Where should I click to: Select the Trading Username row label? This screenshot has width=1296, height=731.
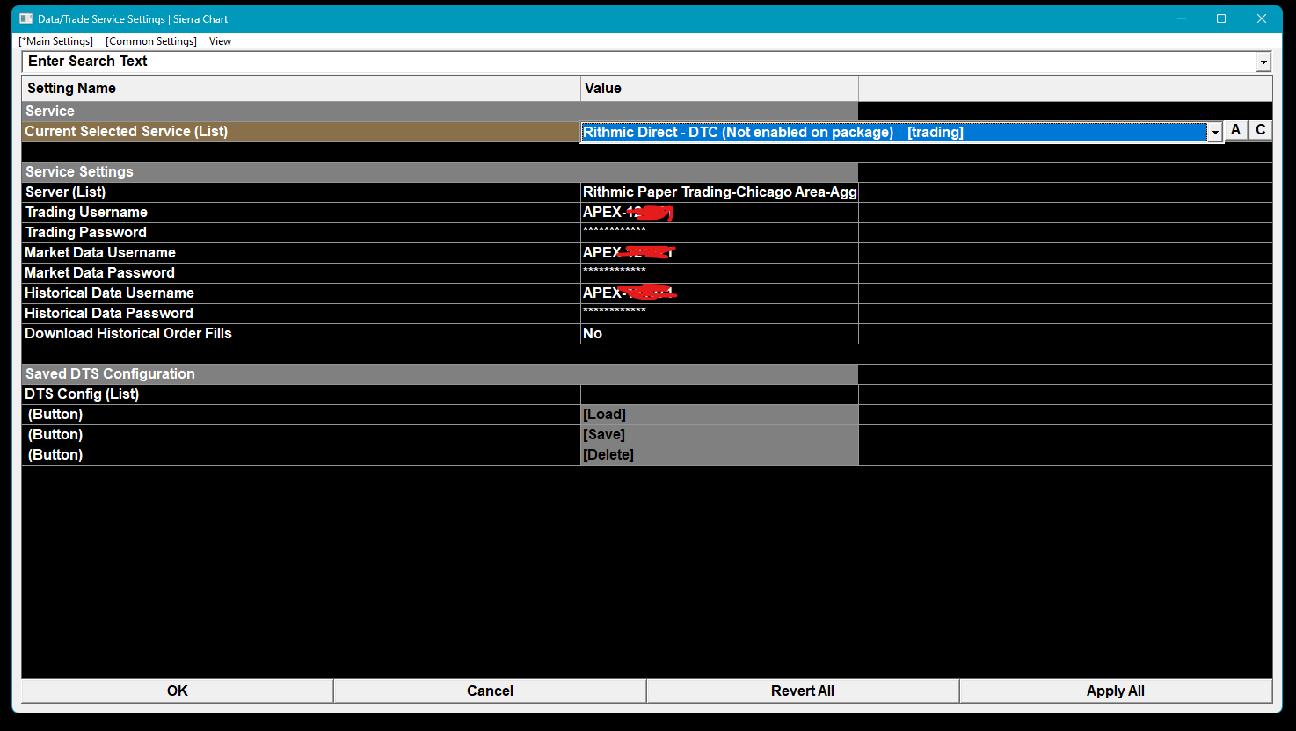301,213
